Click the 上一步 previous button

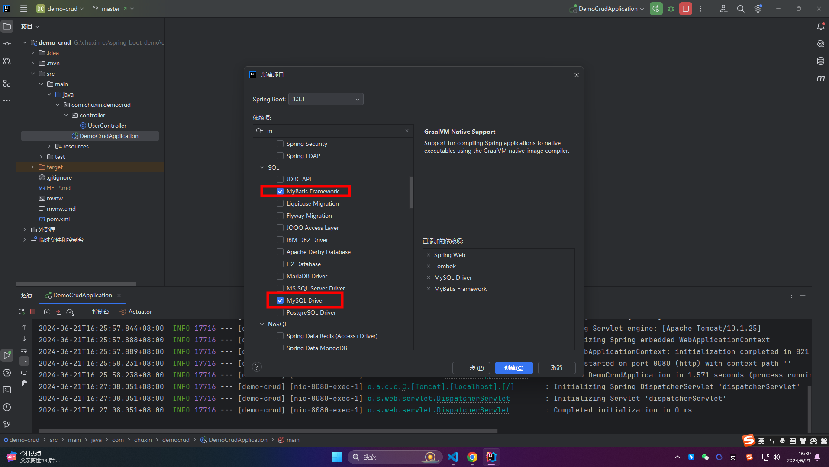471,368
